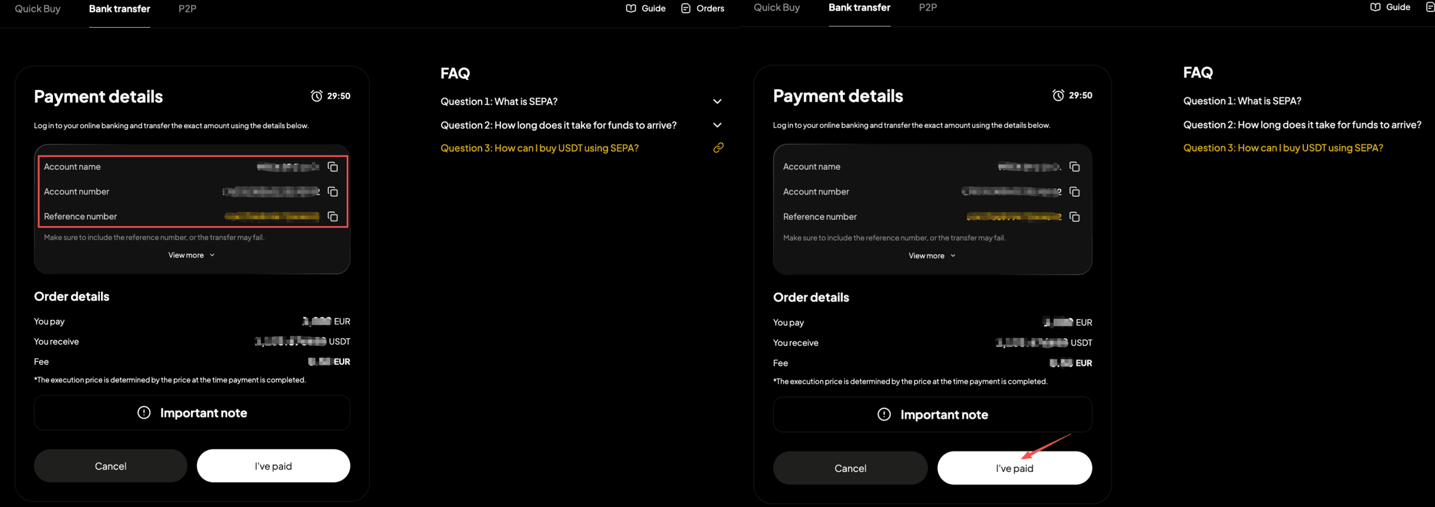Switch to the Quick Buy tab on the left

38,9
